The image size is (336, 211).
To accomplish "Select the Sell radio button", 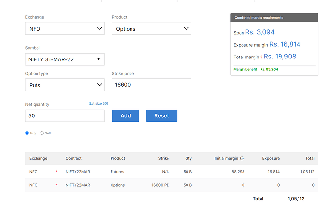I will click(42, 133).
